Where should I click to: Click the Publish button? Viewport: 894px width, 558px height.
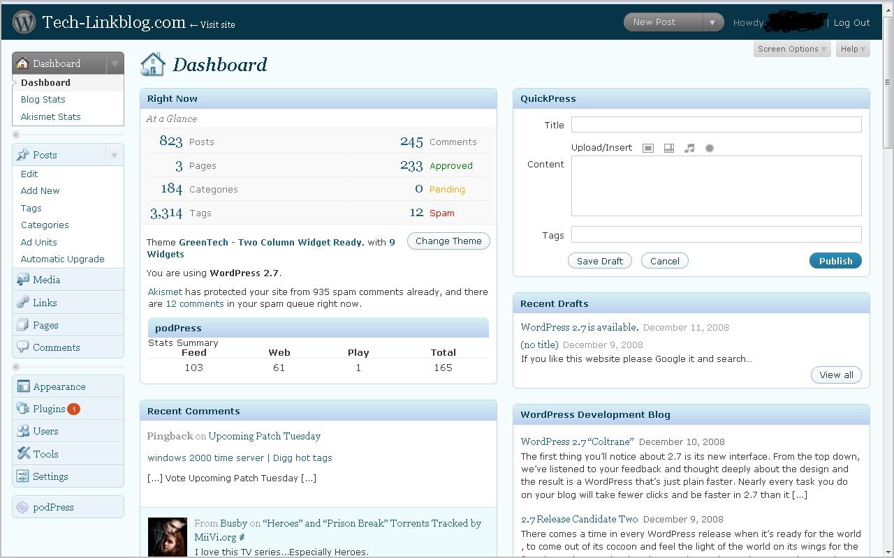(x=835, y=261)
